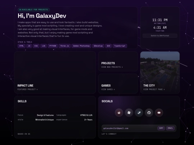Image resolution: width=194 pixels, height=145 pixels.
Task: Open the GitHub profile icon
Action: coord(149,112)
